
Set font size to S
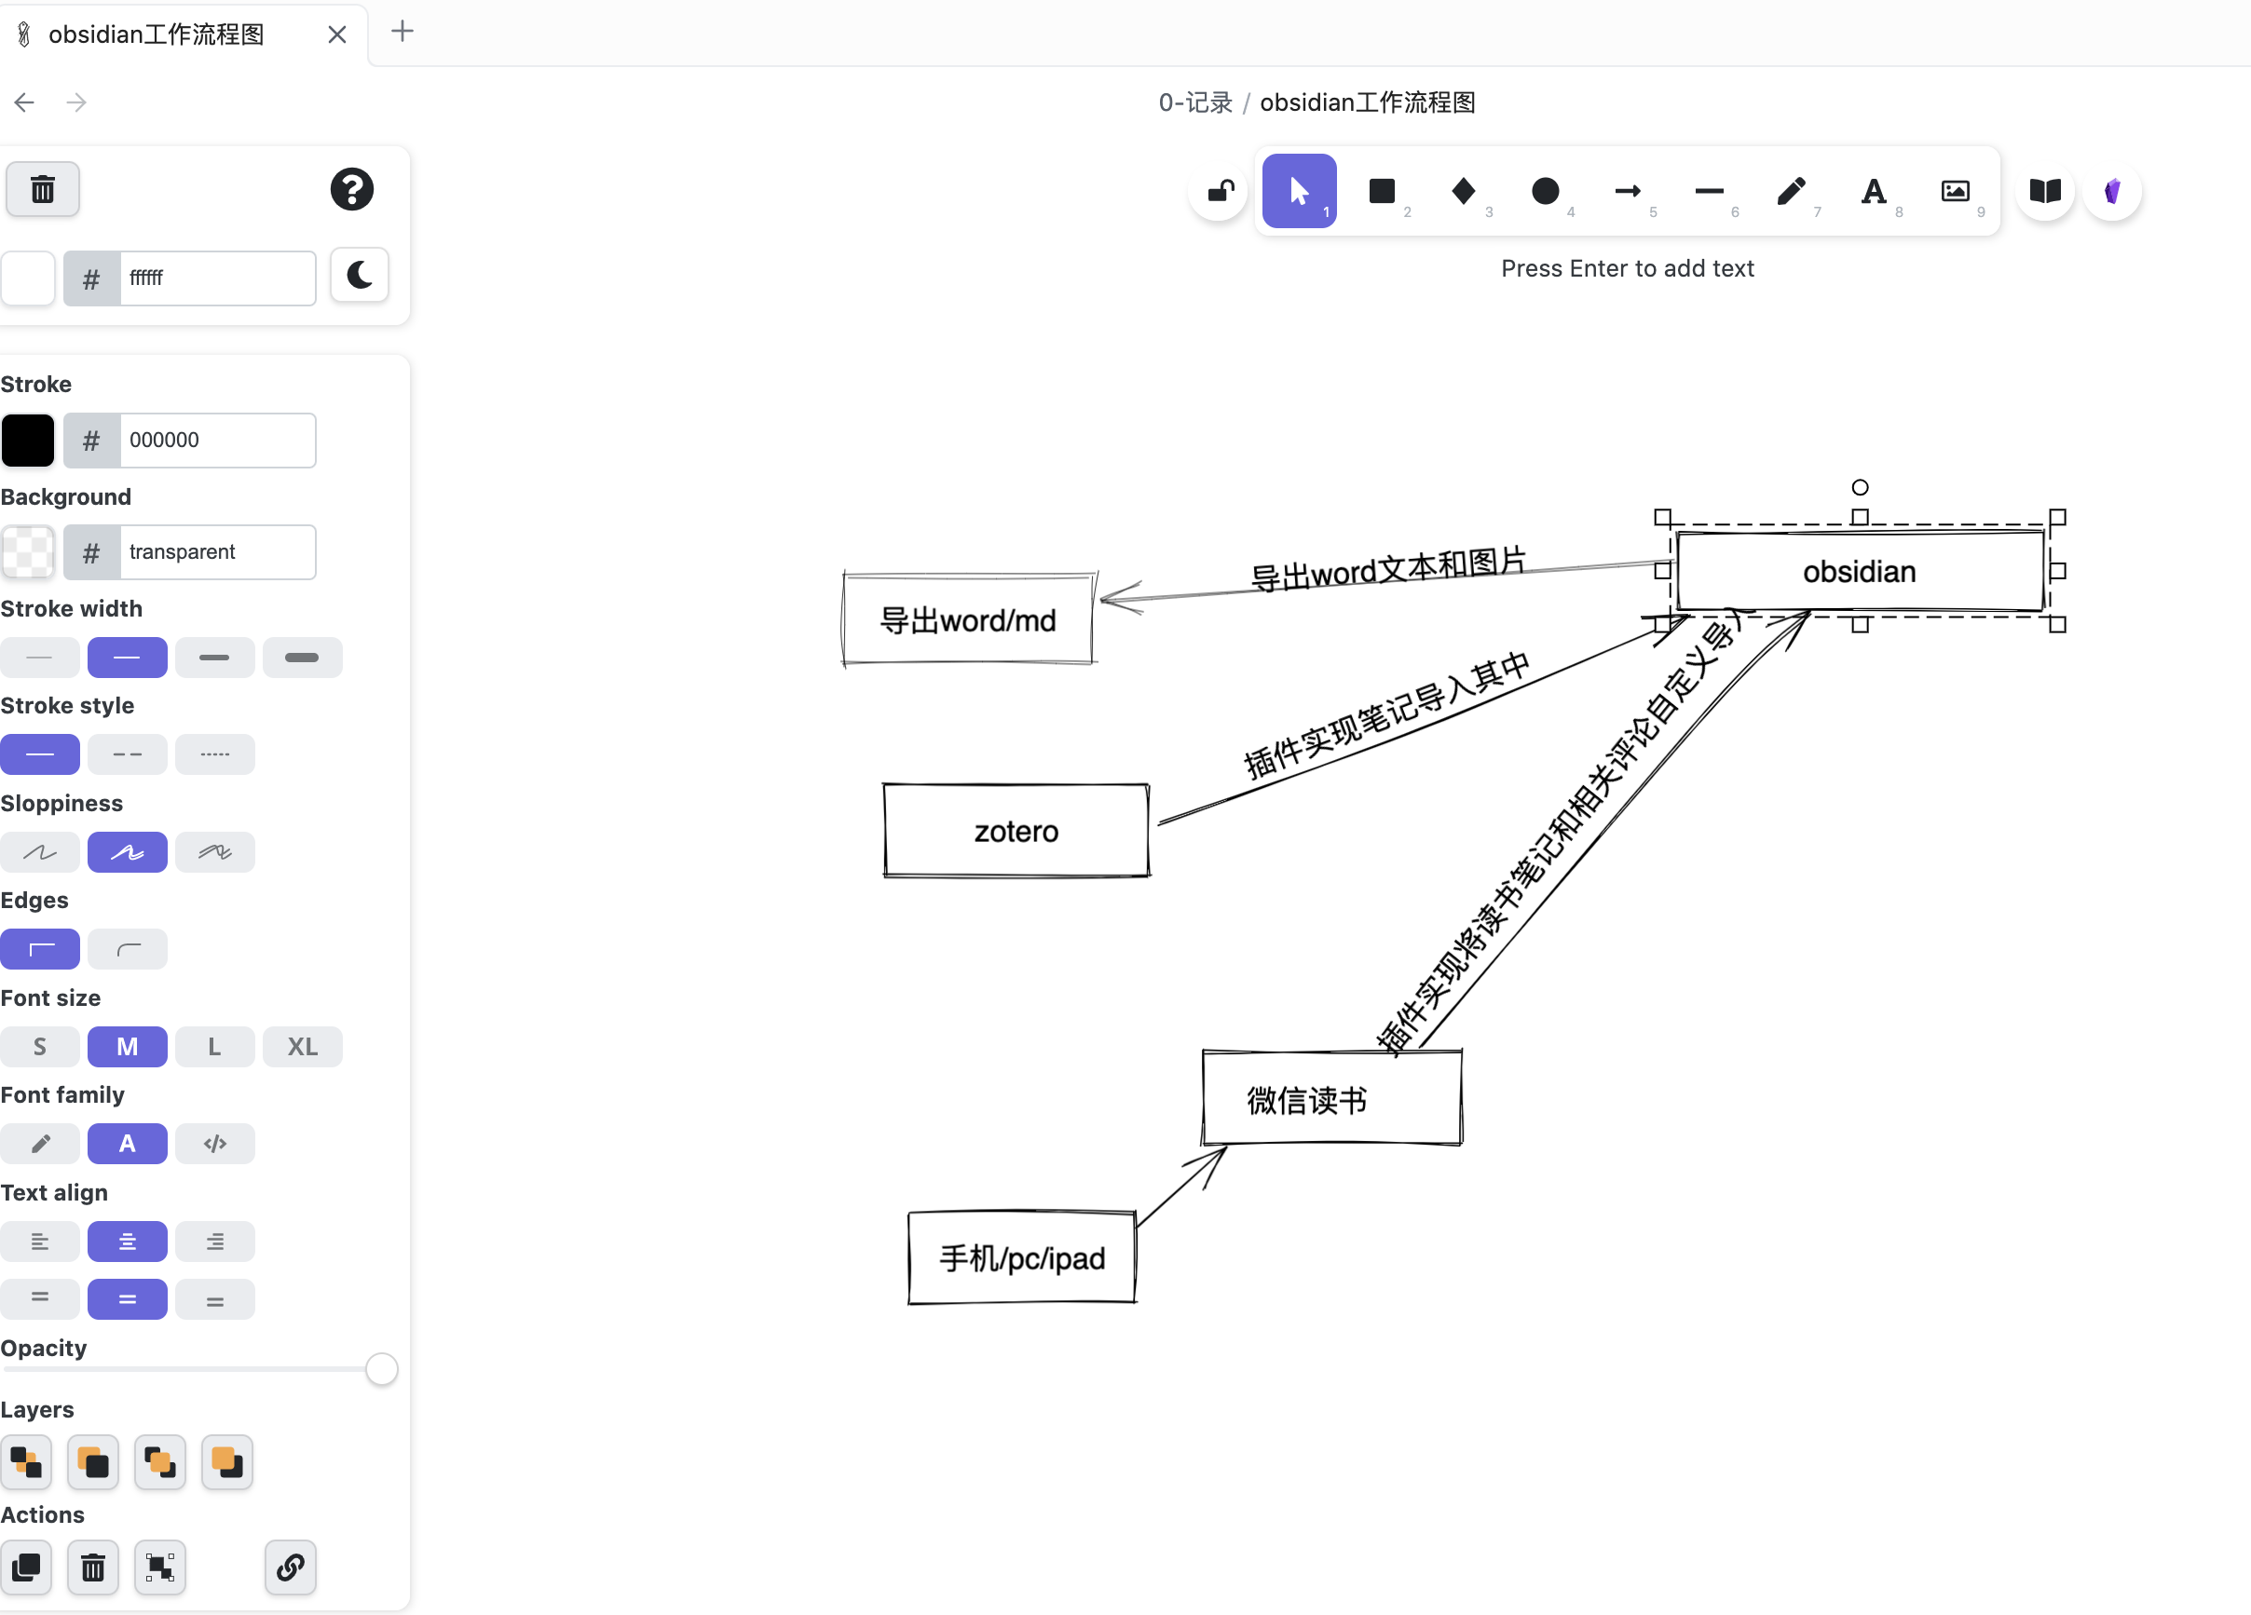[x=40, y=1046]
